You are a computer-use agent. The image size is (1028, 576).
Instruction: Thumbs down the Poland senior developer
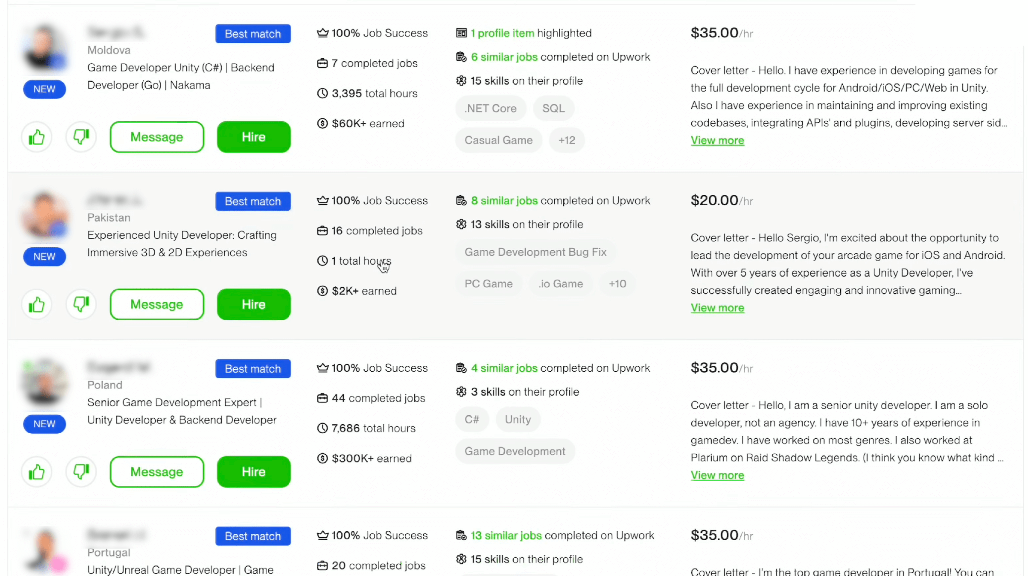(x=81, y=472)
